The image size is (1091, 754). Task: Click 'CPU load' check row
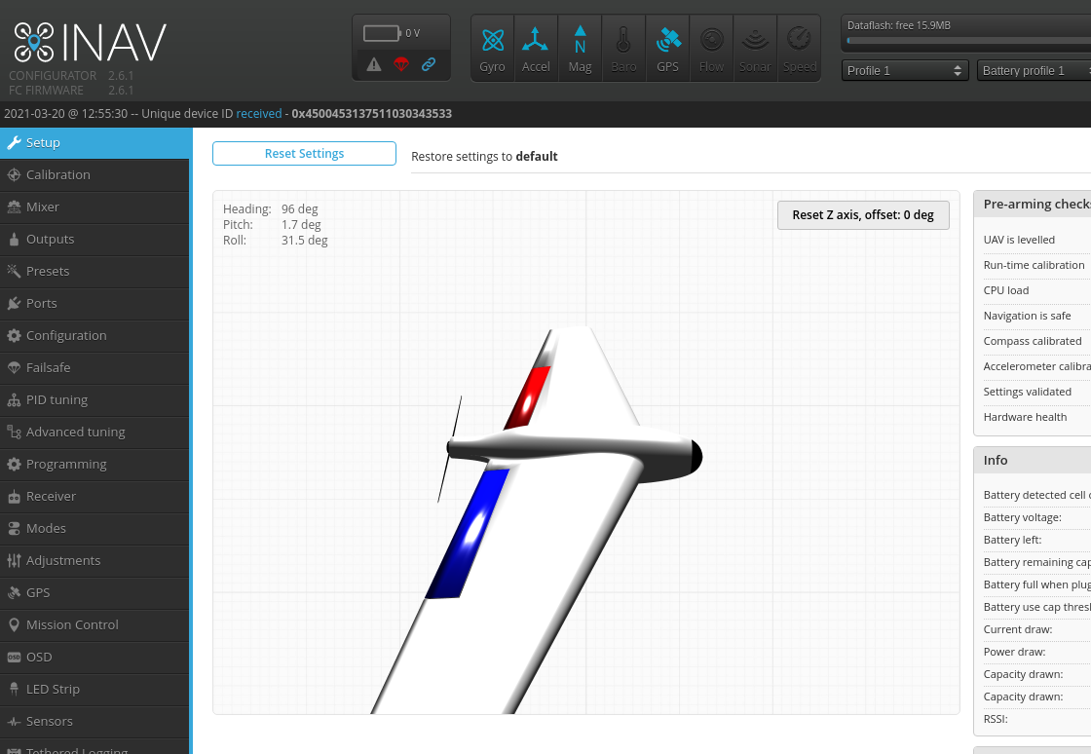pyautogui.click(x=1036, y=290)
